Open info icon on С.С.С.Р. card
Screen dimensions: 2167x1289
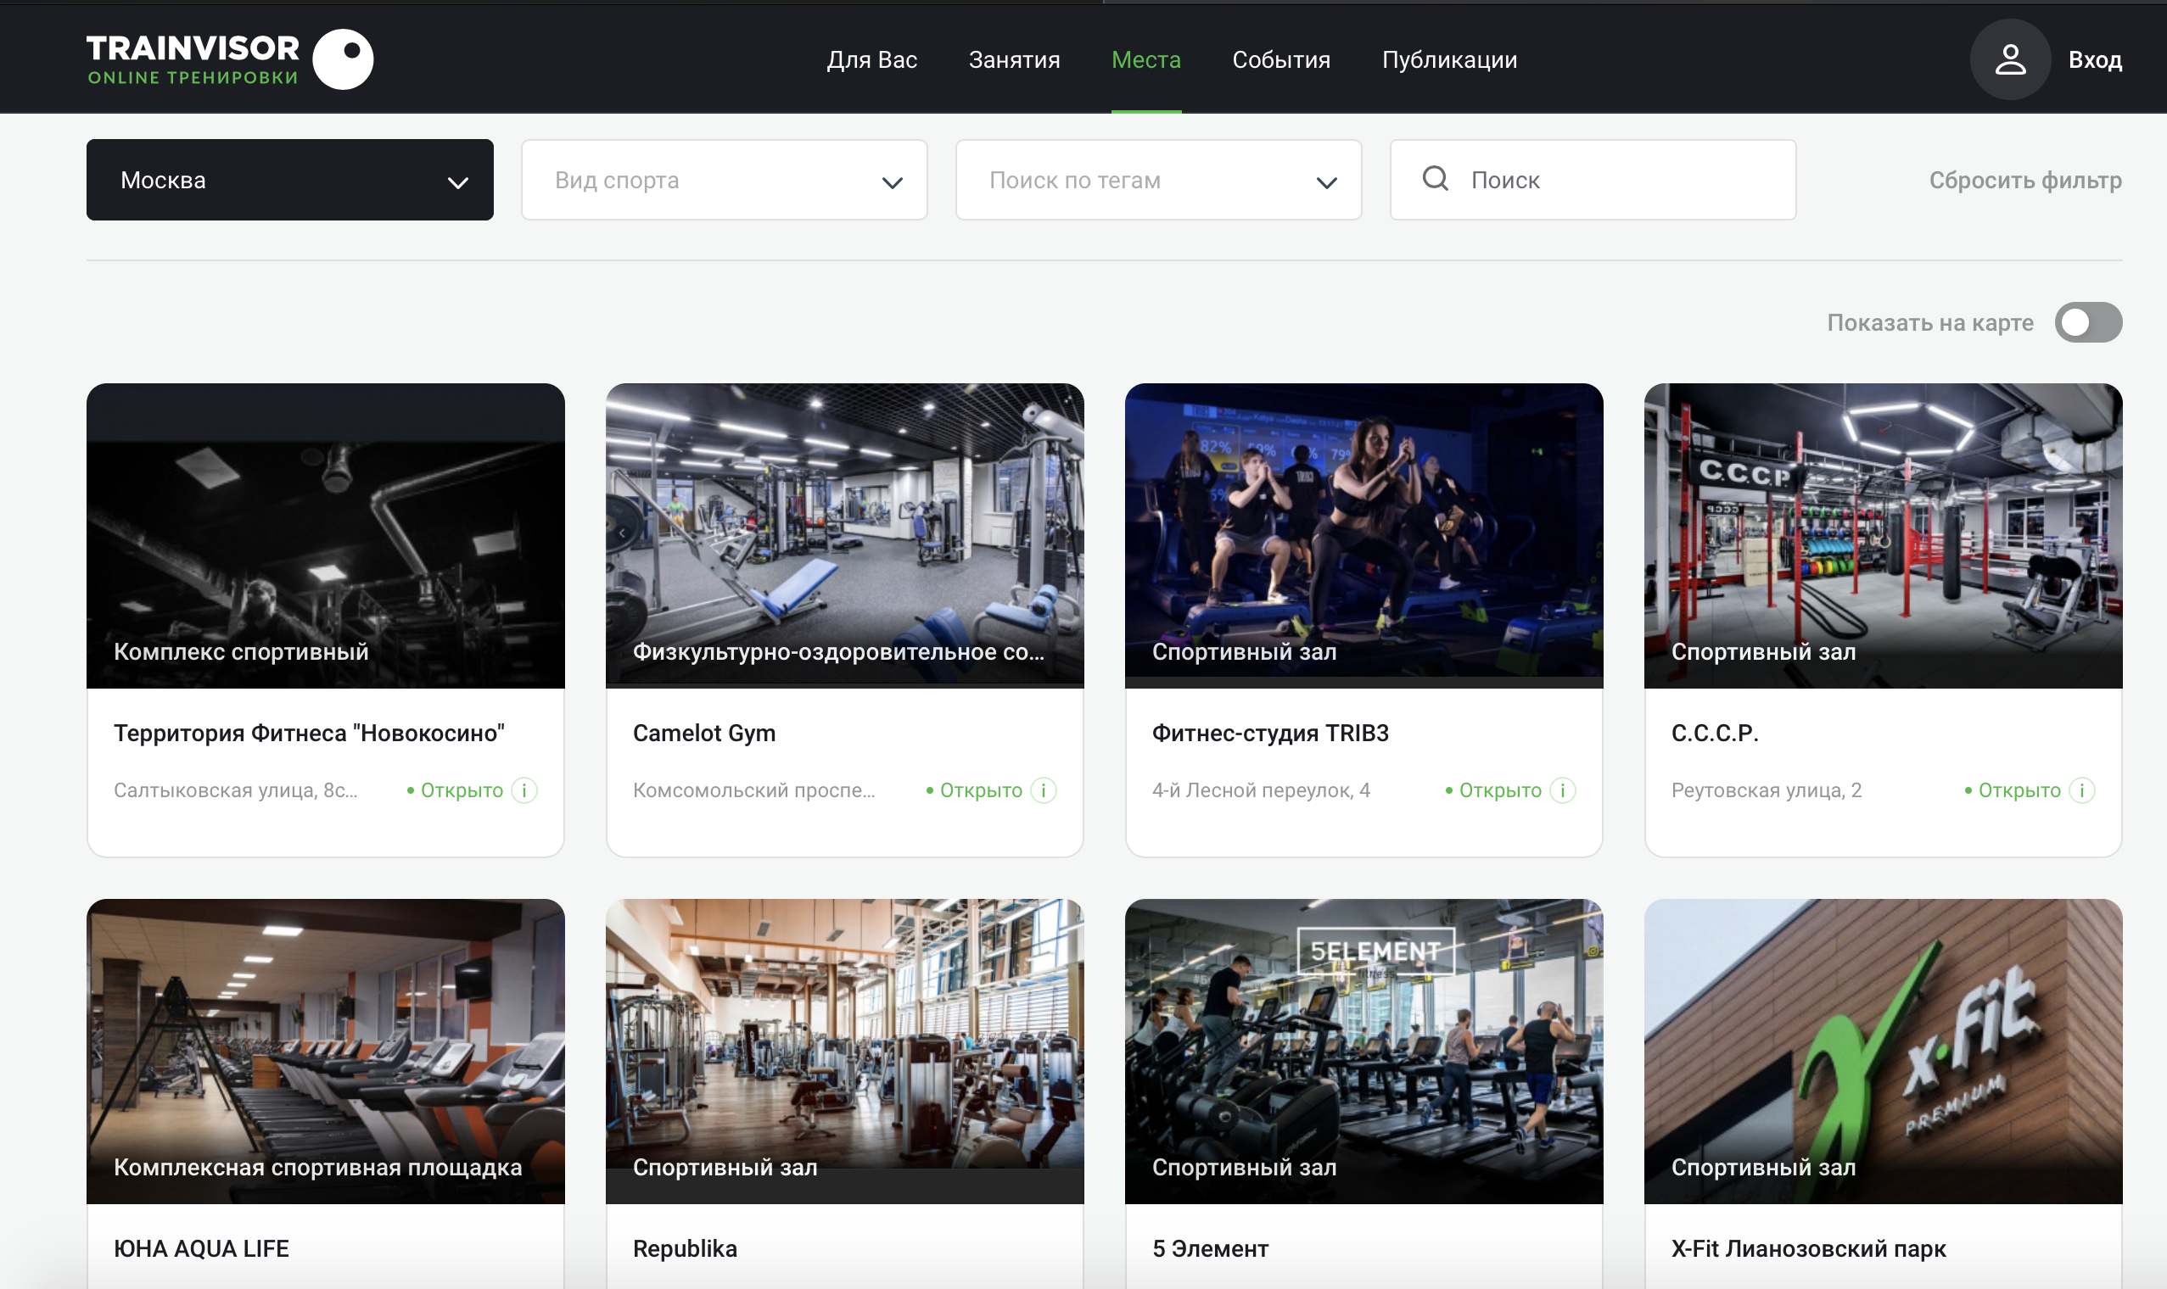[x=2082, y=790]
